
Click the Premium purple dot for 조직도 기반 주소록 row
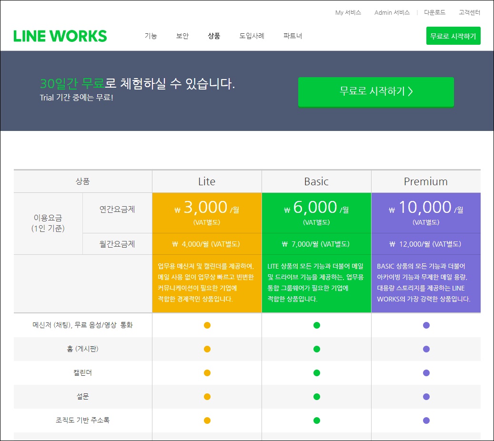pyautogui.click(x=426, y=421)
